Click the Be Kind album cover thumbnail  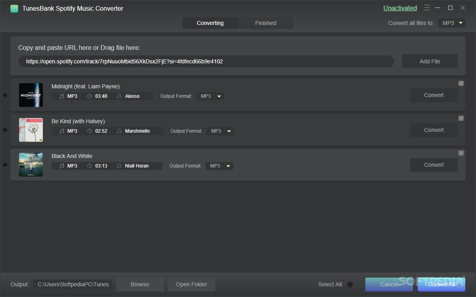(x=31, y=130)
